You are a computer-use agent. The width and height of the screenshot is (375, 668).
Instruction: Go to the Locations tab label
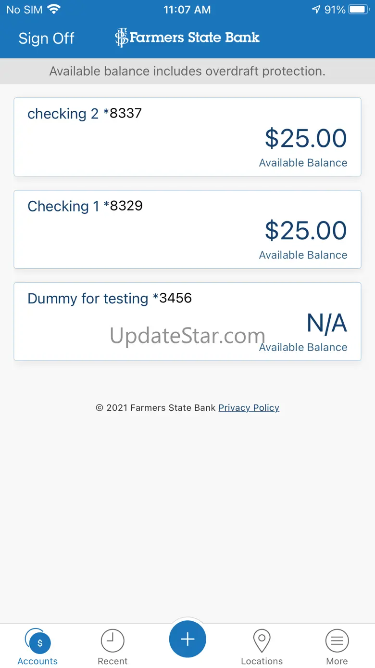point(262,661)
